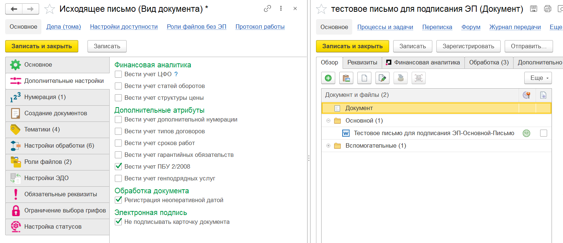Open Переписка link
563x243 pixels.
point(437,27)
